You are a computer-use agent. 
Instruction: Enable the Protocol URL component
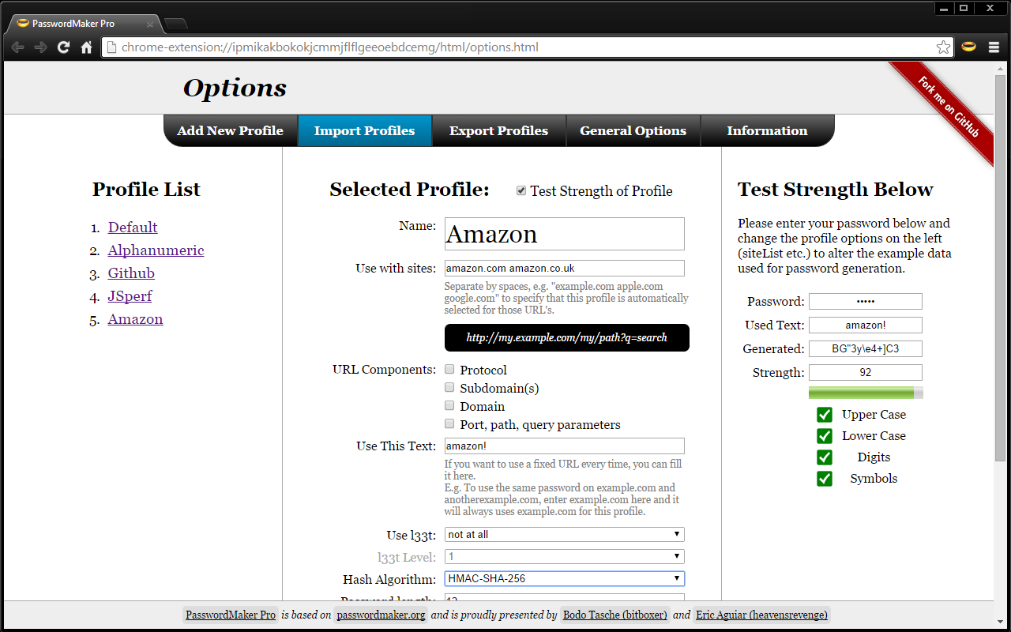449,369
